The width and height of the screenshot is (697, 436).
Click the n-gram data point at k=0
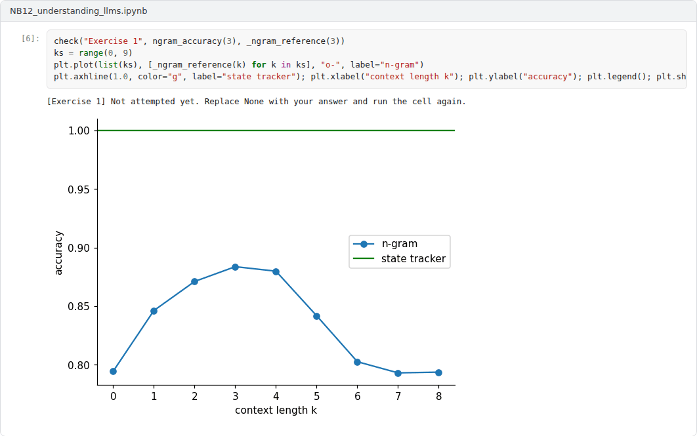click(x=114, y=372)
